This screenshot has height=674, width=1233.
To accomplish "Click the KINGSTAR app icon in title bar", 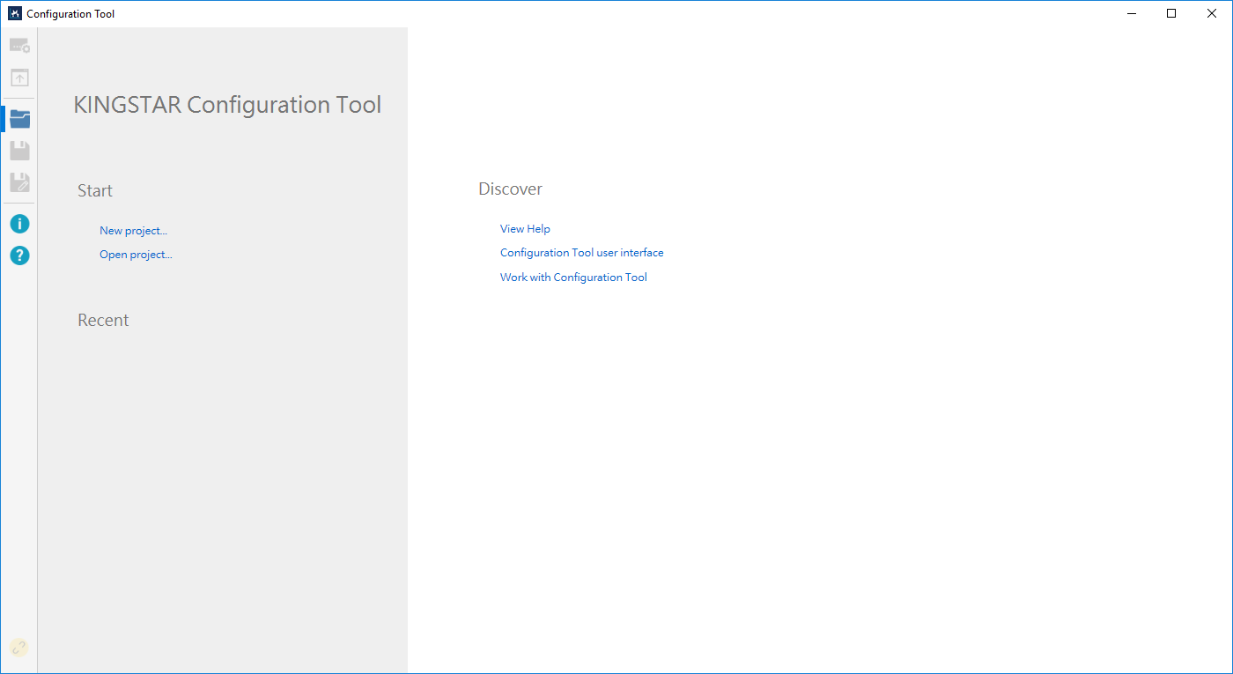I will tap(14, 14).
